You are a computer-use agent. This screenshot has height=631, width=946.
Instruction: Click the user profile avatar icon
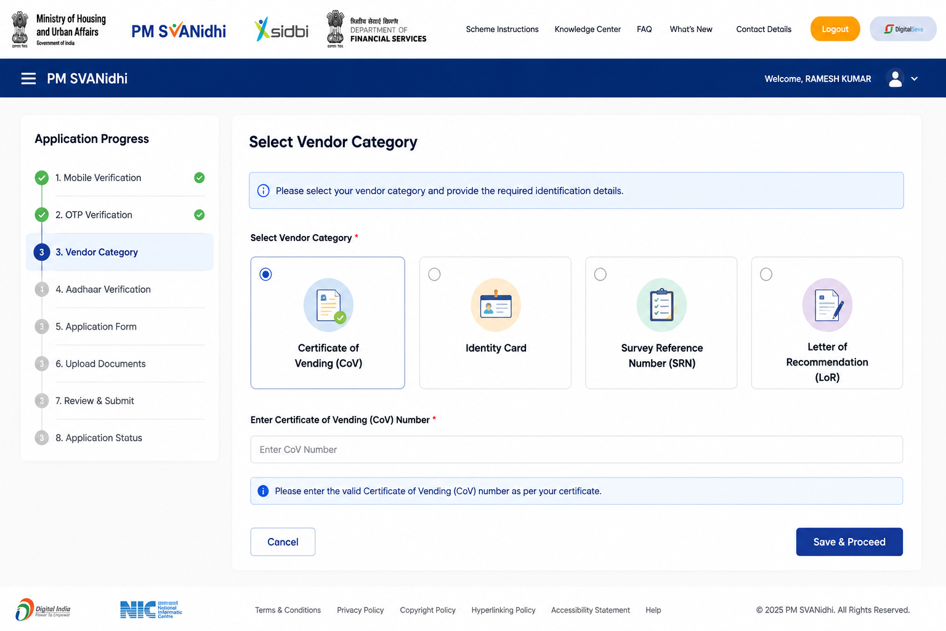click(895, 78)
